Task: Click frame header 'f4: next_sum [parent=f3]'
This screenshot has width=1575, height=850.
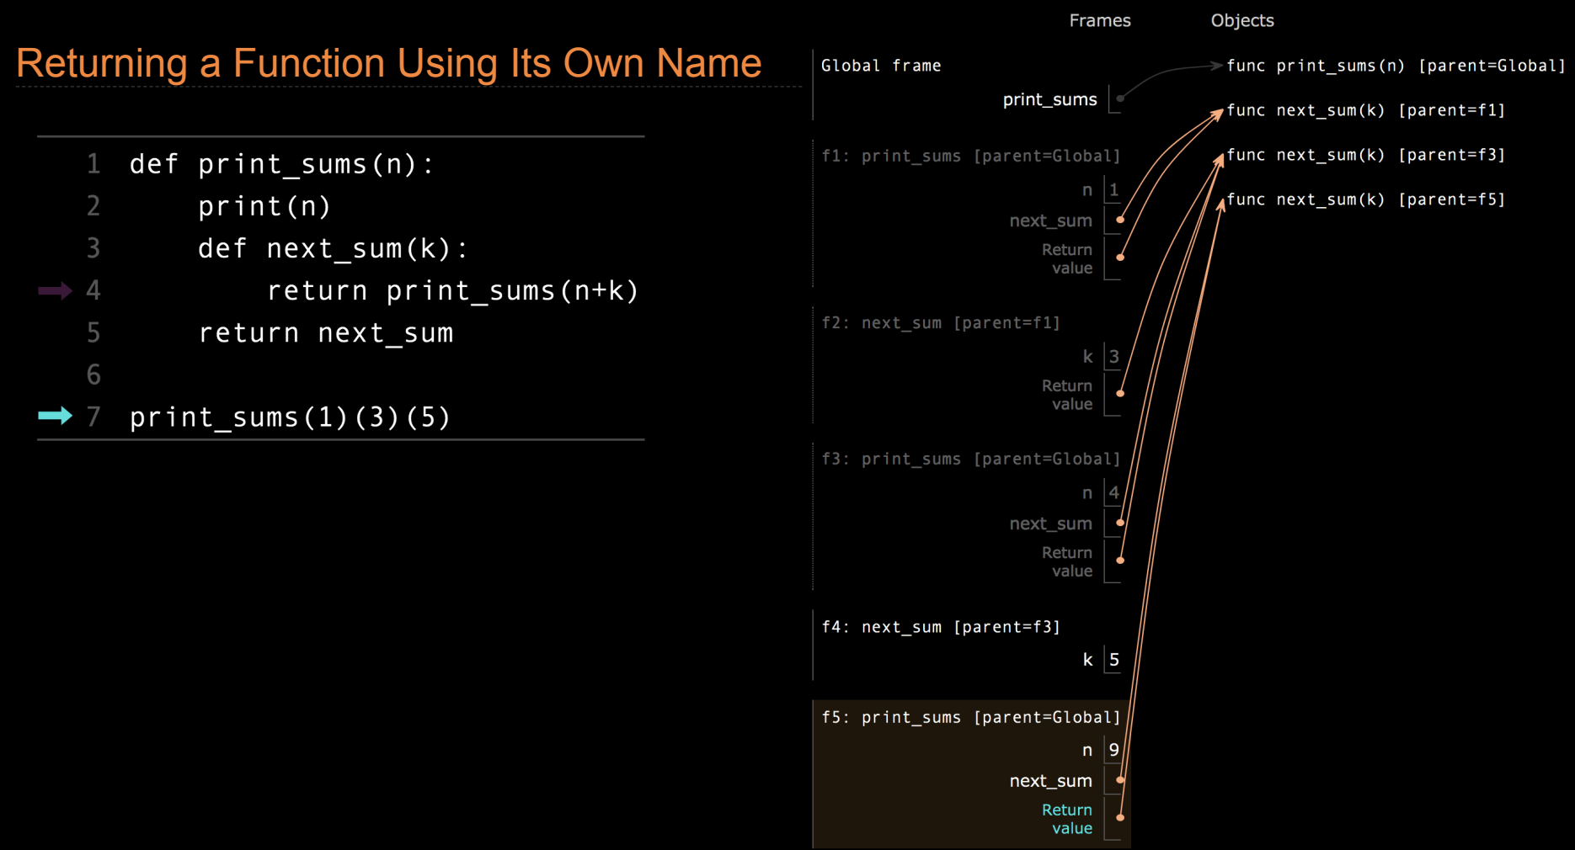Action: tap(941, 627)
